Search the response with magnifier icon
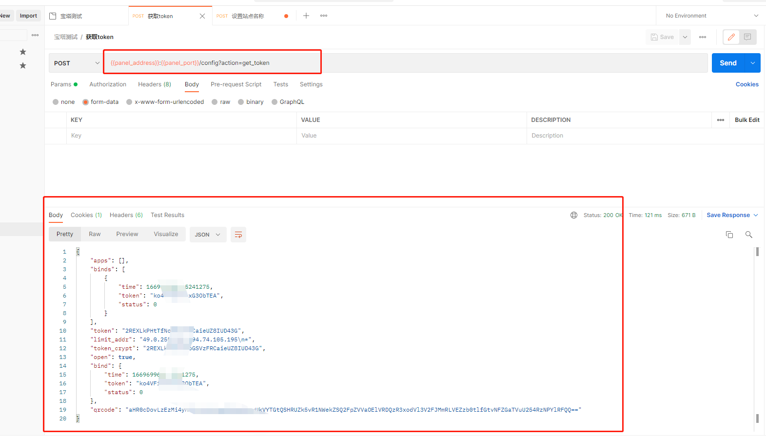Image resolution: width=766 pixels, height=438 pixels. (748, 235)
